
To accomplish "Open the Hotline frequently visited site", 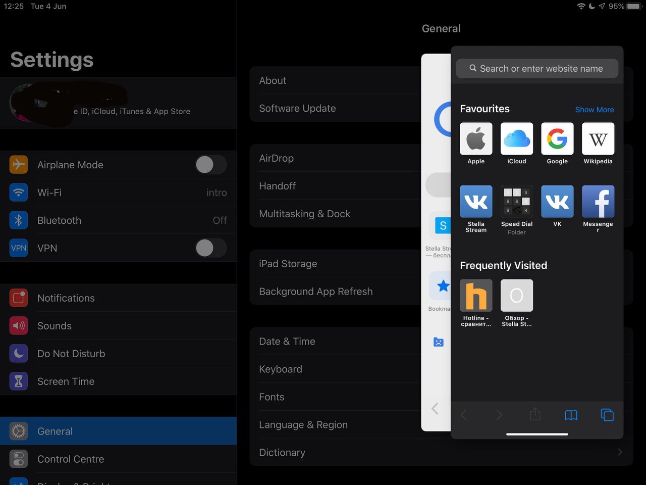I will pos(476,295).
